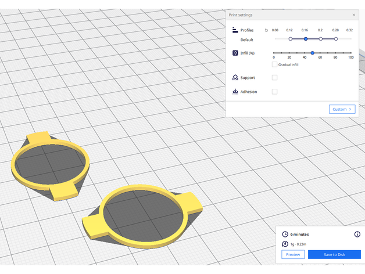The height and width of the screenshot is (274, 365).
Task: Open print info via the info icon
Action: pyautogui.click(x=357, y=234)
